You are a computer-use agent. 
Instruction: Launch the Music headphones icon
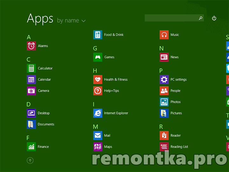[x=164, y=35]
